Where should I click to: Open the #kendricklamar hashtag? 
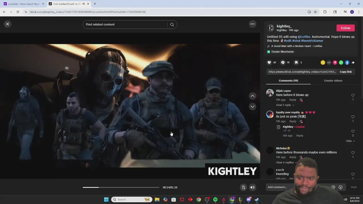(312, 41)
